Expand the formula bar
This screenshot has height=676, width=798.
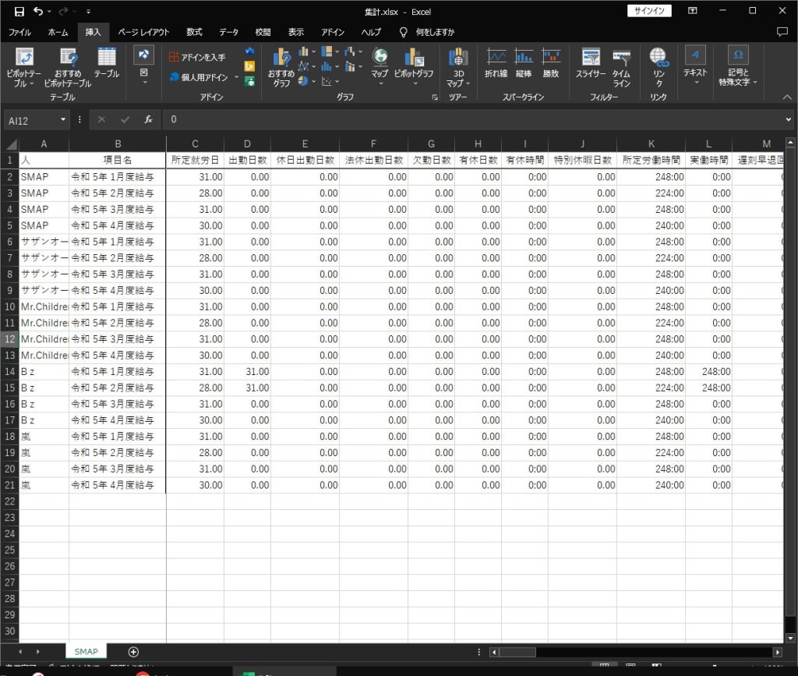(x=789, y=119)
